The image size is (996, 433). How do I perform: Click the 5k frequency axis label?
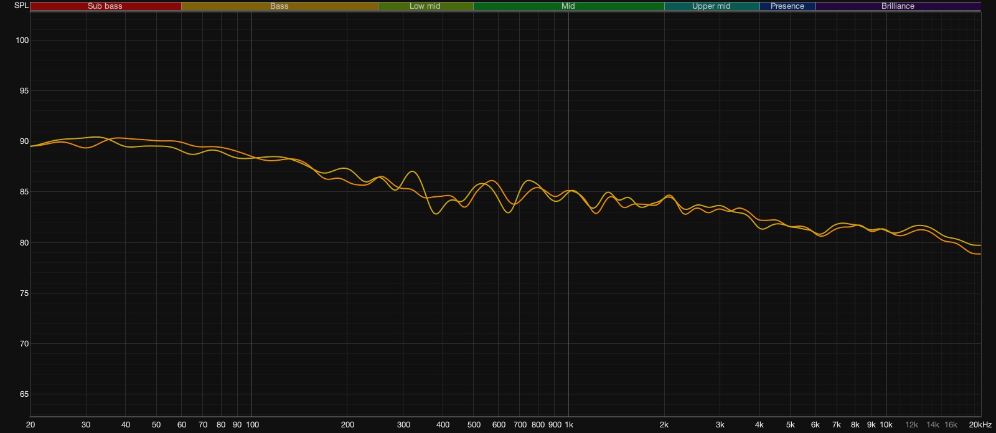coord(791,425)
